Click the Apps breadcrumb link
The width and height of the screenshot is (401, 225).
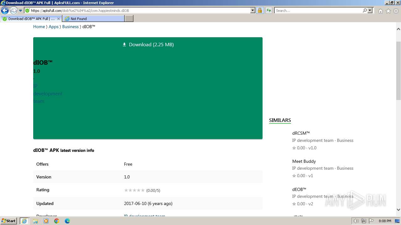click(54, 27)
